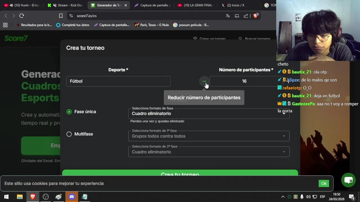This screenshot has height=202, width=360.
Task: Open Crear un torneo in the site header
Action: pos(210,39)
